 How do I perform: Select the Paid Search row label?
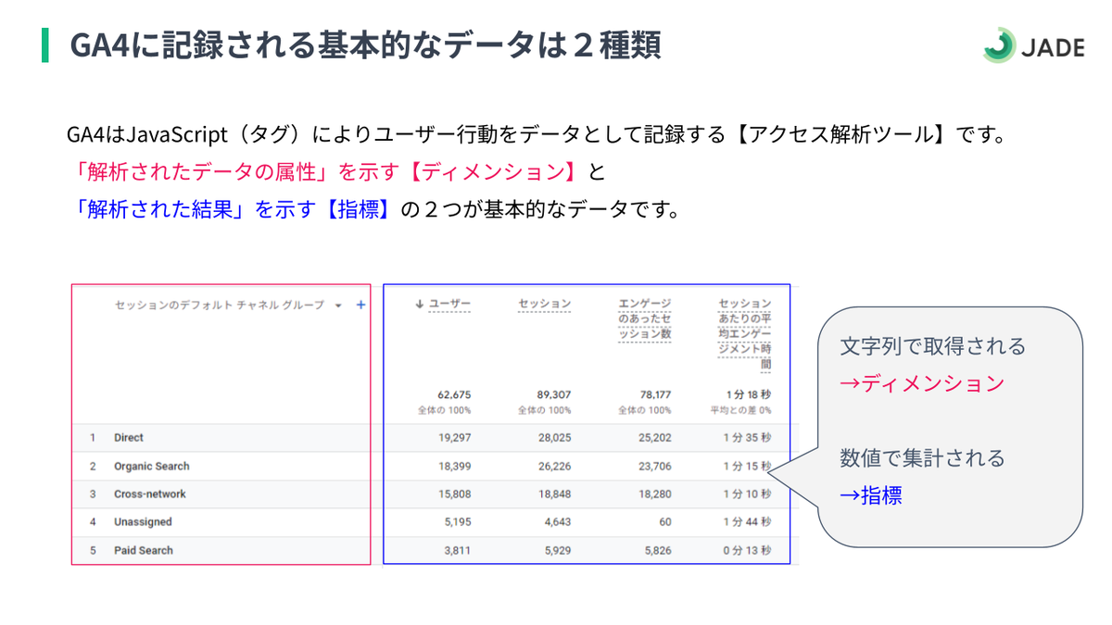click(x=144, y=550)
